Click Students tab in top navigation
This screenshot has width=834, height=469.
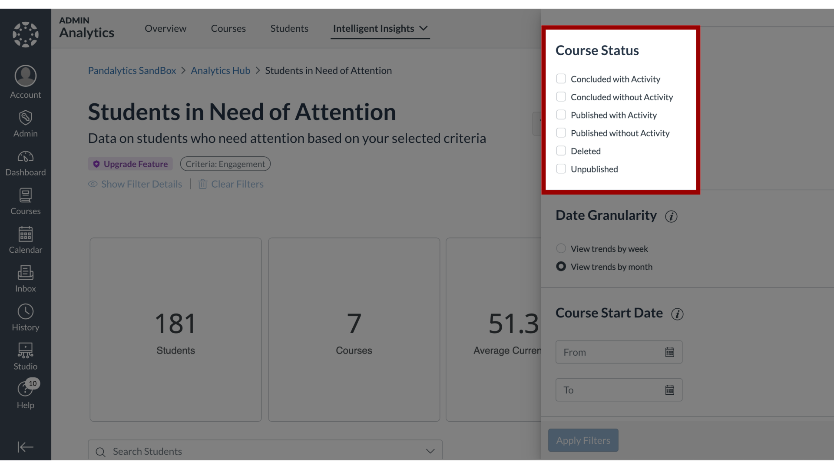coord(289,28)
